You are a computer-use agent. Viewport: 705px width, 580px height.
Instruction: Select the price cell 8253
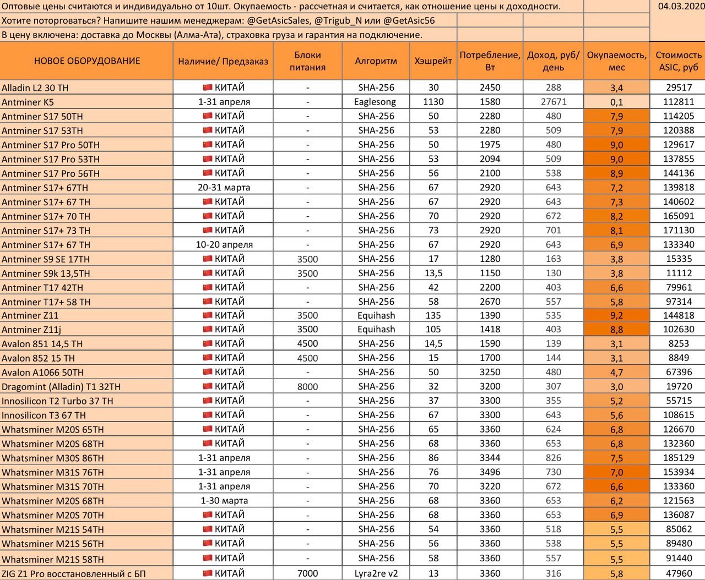[678, 344]
